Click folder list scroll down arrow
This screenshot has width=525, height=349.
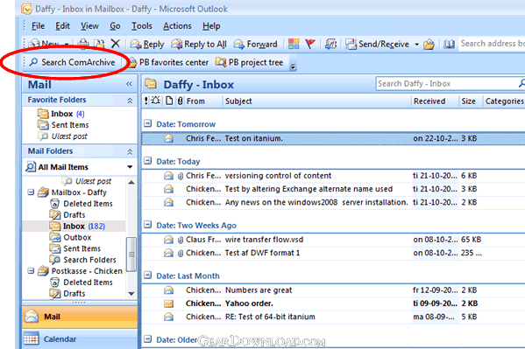pyautogui.click(x=131, y=294)
